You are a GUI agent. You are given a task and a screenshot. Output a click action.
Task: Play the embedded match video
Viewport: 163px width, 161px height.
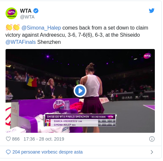pos(80,91)
